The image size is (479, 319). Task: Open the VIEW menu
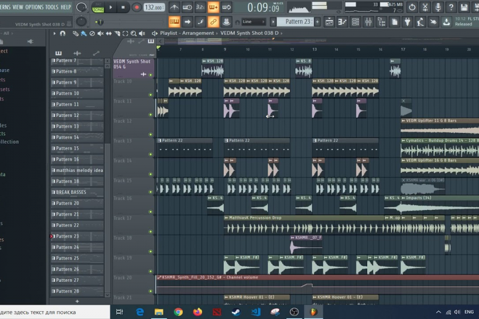coord(18,7)
